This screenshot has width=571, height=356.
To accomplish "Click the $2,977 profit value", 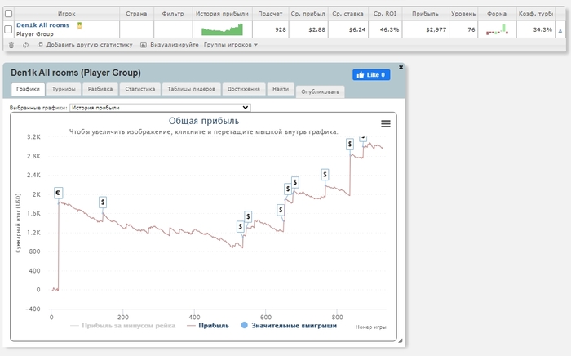I will [436, 30].
